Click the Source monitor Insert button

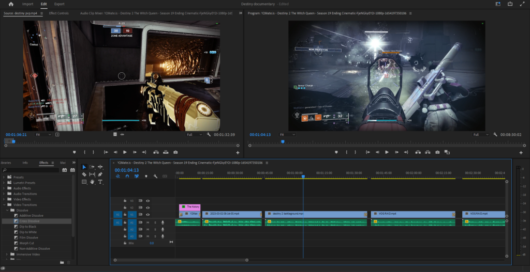tap(156, 152)
